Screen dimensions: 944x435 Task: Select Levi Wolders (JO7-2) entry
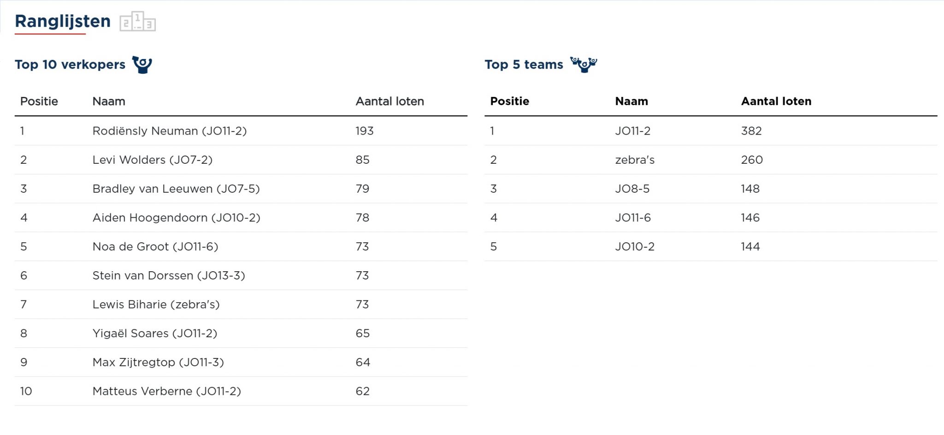click(x=152, y=160)
